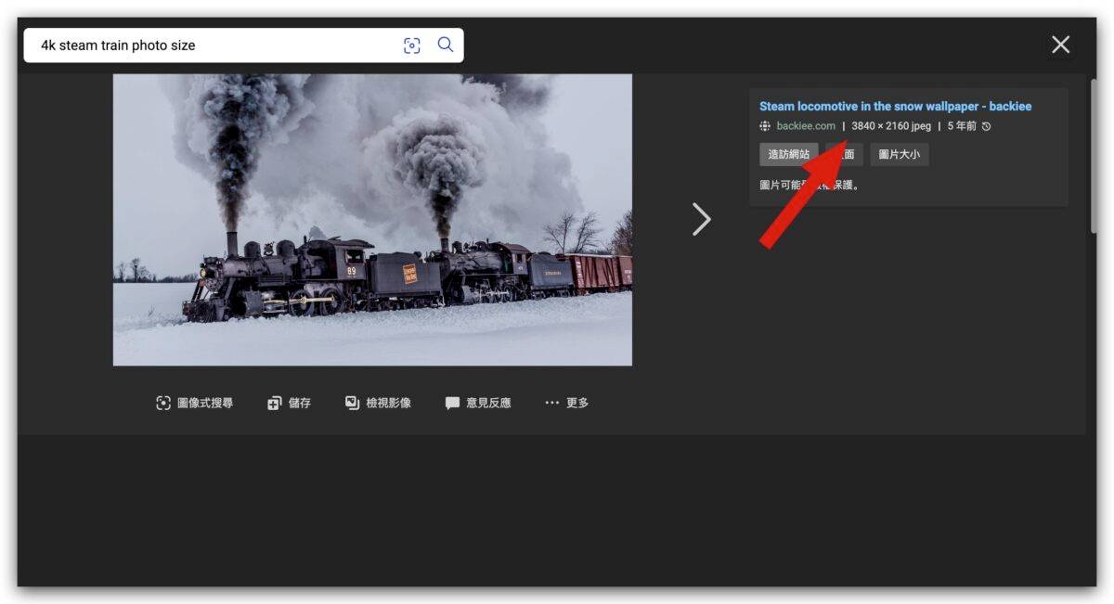Click the visual search camera icon in search box
The image size is (1114, 604).
coord(412,45)
